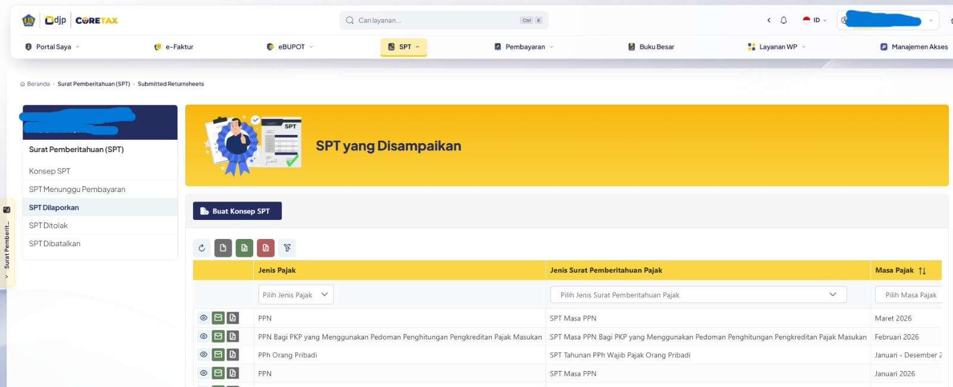The height and width of the screenshot is (387, 953).
Task: Click the DJP Coretax logo
Action: click(x=70, y=20)
